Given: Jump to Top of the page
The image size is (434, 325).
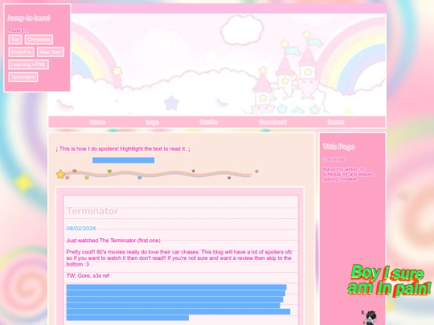Looking at the screenshot, I should point(15,39).
